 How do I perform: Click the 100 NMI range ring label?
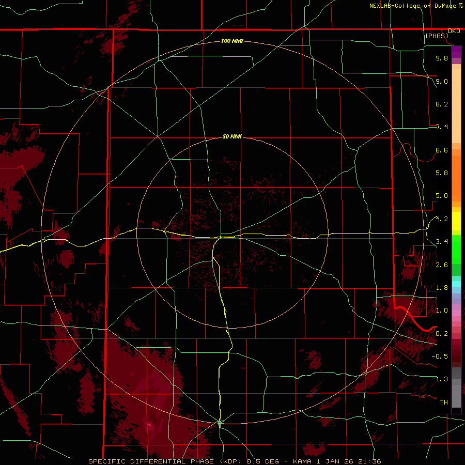pos(232,41)
